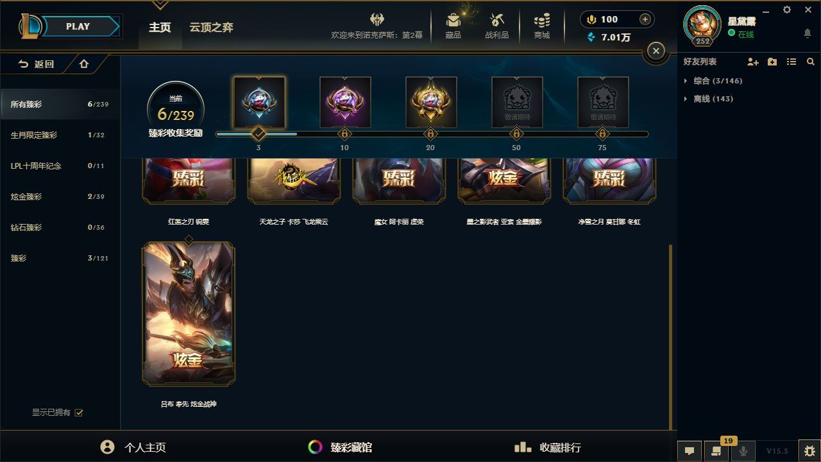Select the 吕布 奉先 炫金战神 skin card
The image size is (821, 462).
point(189,314)
